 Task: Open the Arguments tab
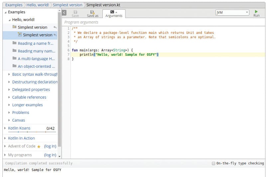pyautogui.click(x=114, y=14)
